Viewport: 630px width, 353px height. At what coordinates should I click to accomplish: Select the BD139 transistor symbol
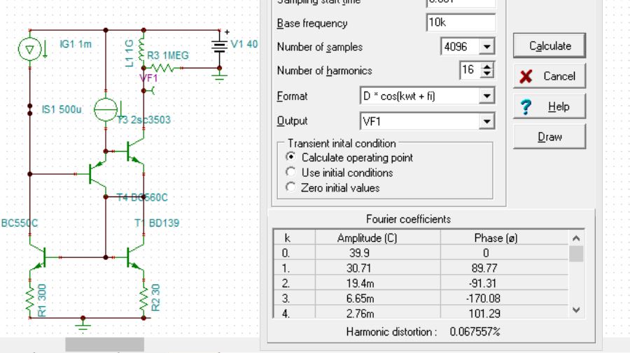pos(134,257)
